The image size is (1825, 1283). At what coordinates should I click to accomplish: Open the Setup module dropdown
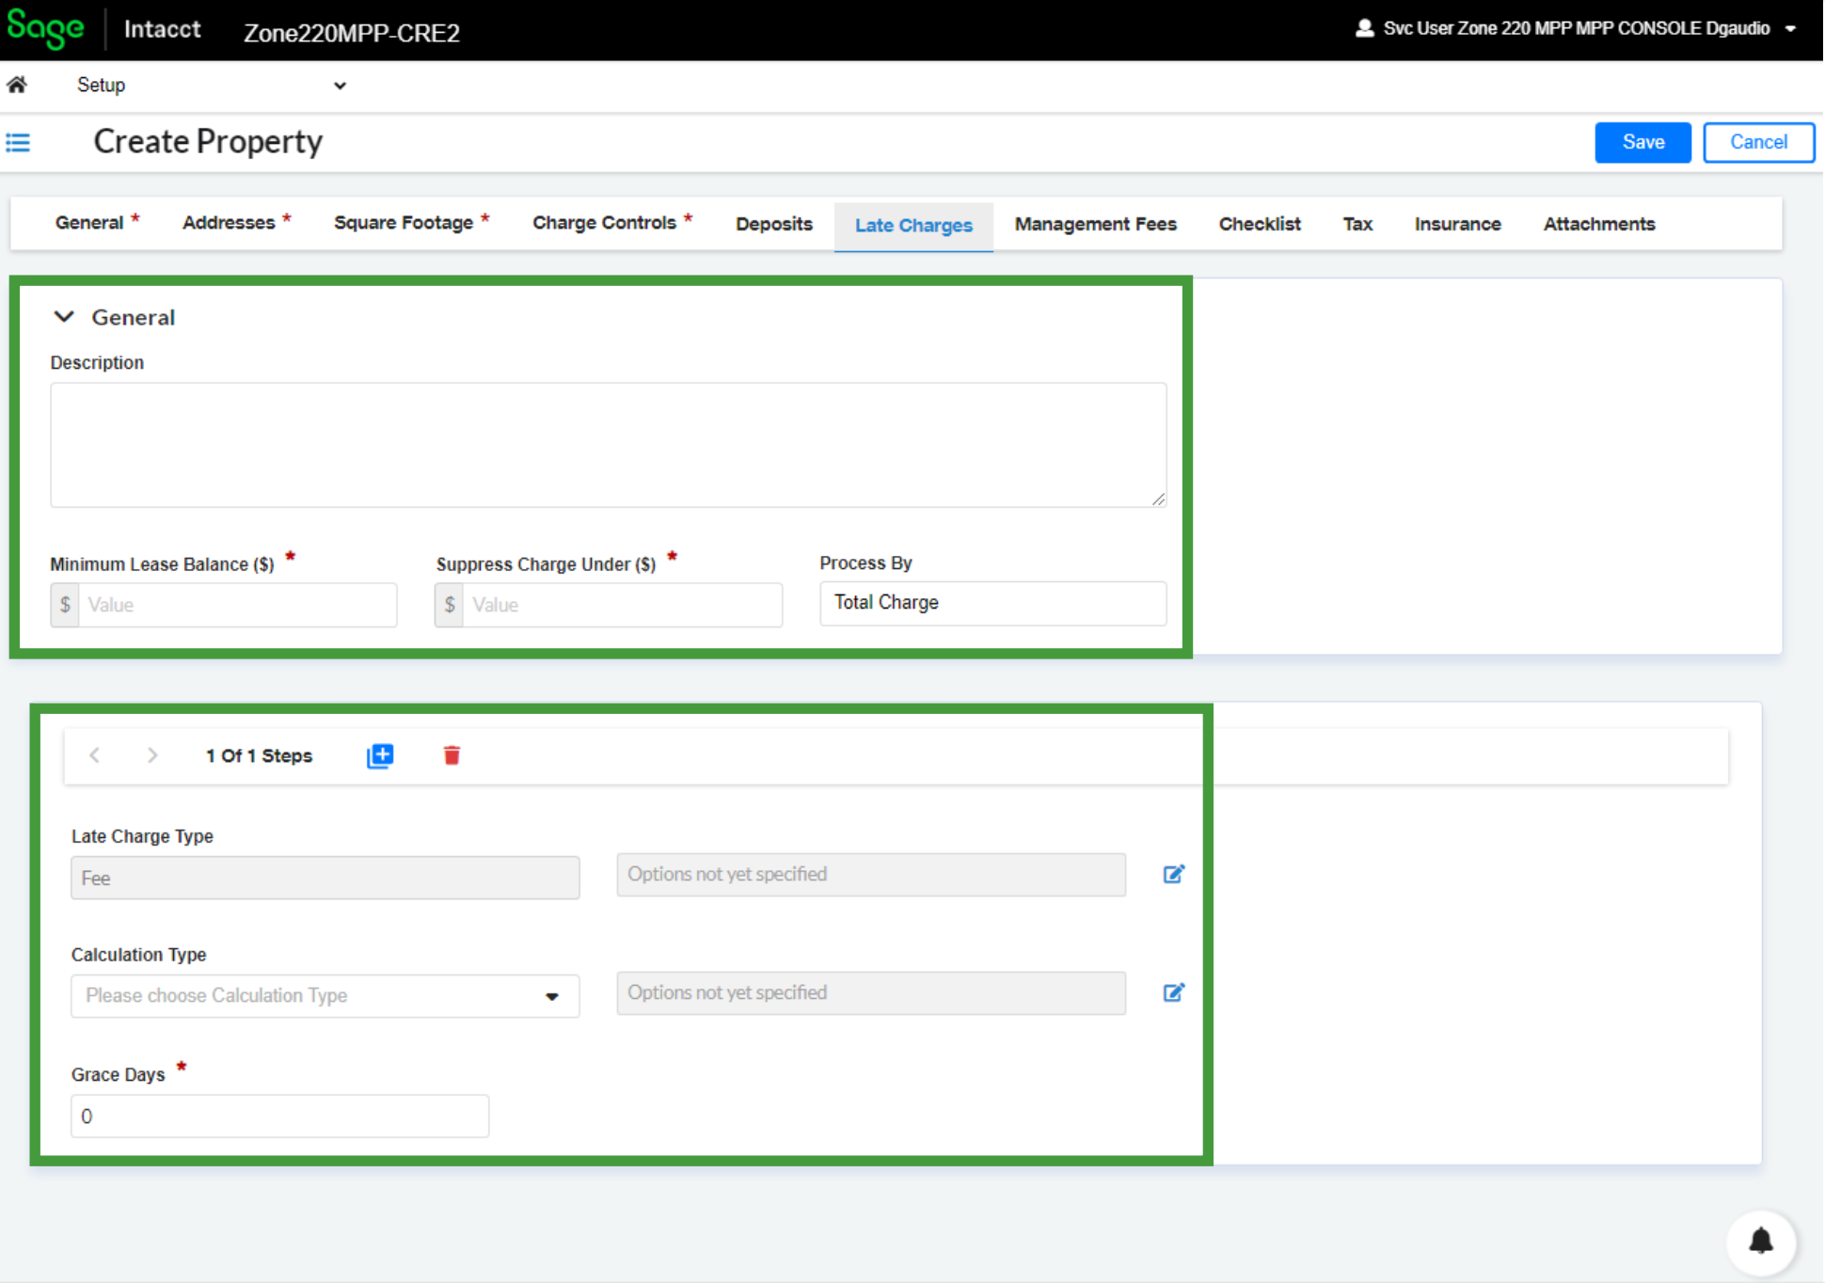click(211, 85)
